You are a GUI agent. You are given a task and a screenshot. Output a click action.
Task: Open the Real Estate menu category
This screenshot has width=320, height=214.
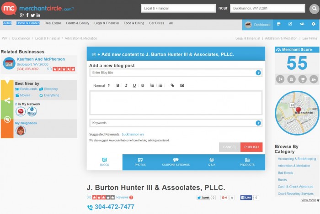[53, 23]
